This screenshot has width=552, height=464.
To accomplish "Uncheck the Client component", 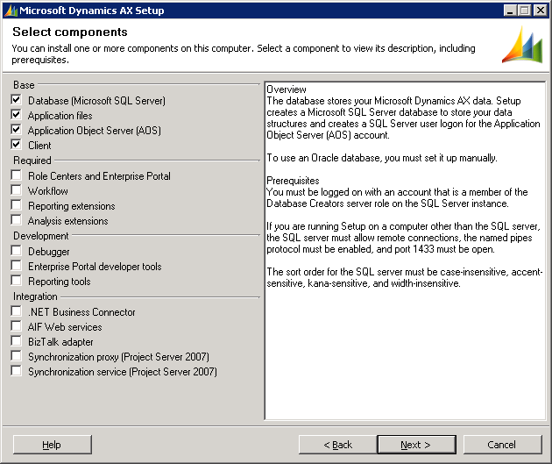I will click(x=17, y=146).
